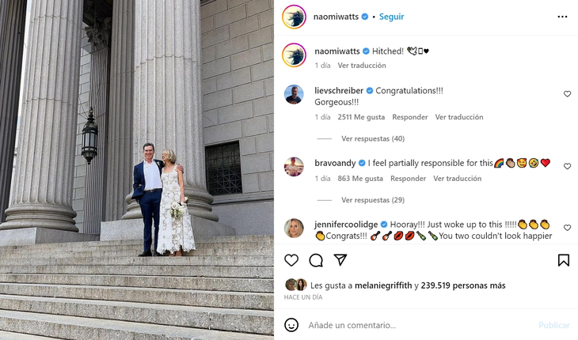
Task: Open the three-dot more options menu
Action: pos(562,17)
